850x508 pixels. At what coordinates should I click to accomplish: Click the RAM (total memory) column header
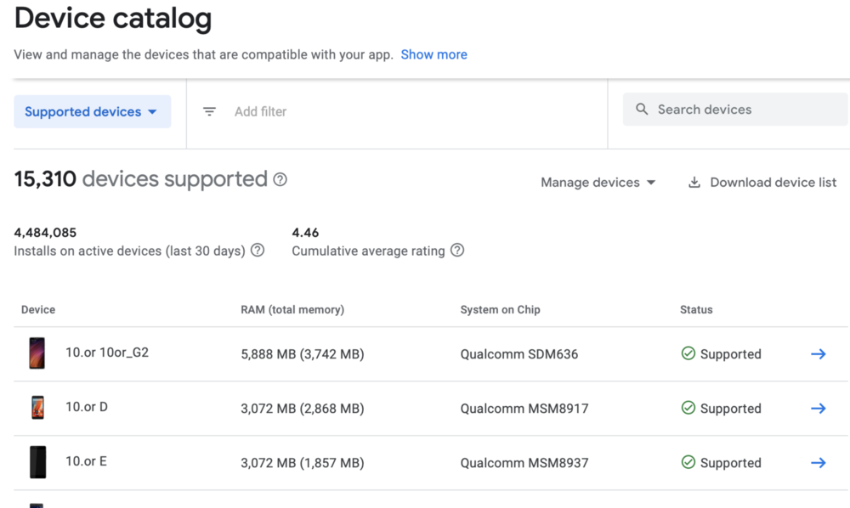point(292,310)
